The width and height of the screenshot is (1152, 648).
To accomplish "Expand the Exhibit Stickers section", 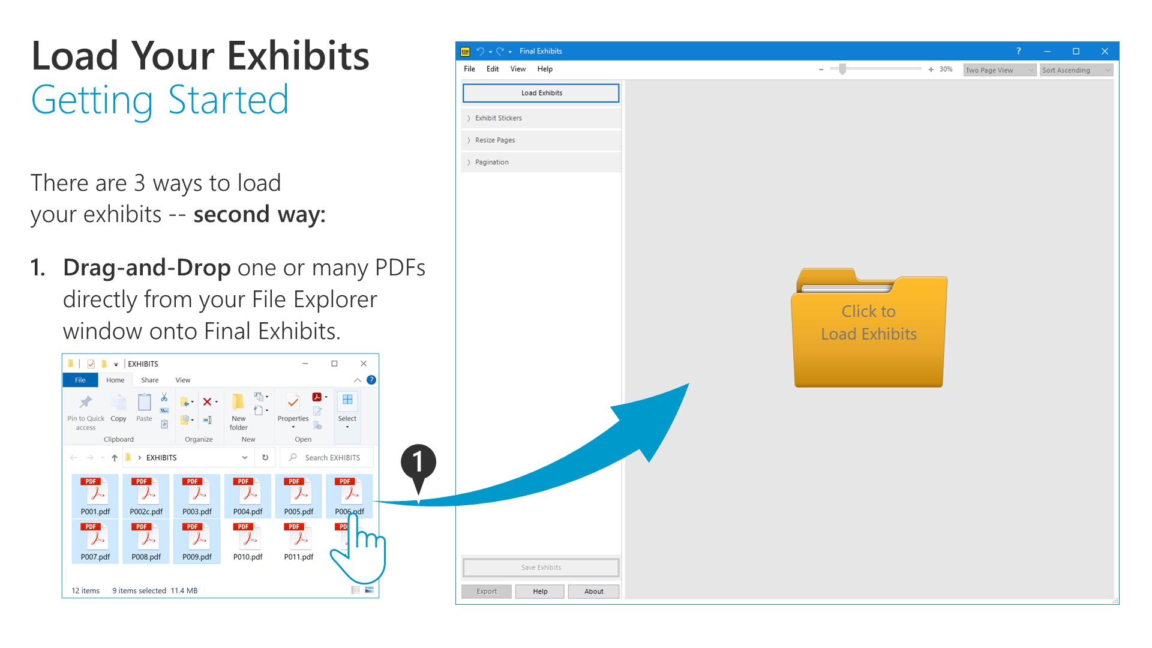I will (x=497, y=118).
